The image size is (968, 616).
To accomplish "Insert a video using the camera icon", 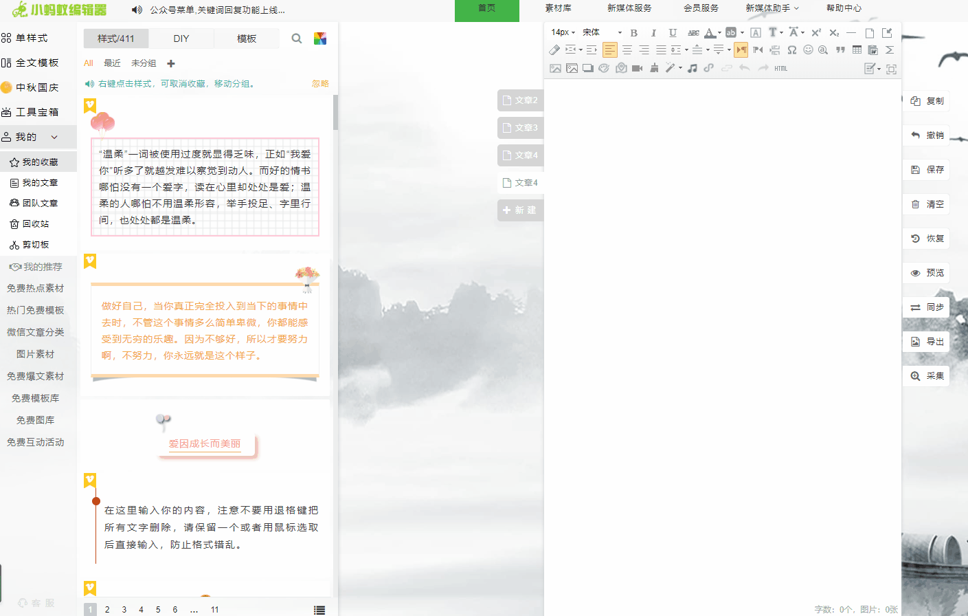I will pos(636,68).
